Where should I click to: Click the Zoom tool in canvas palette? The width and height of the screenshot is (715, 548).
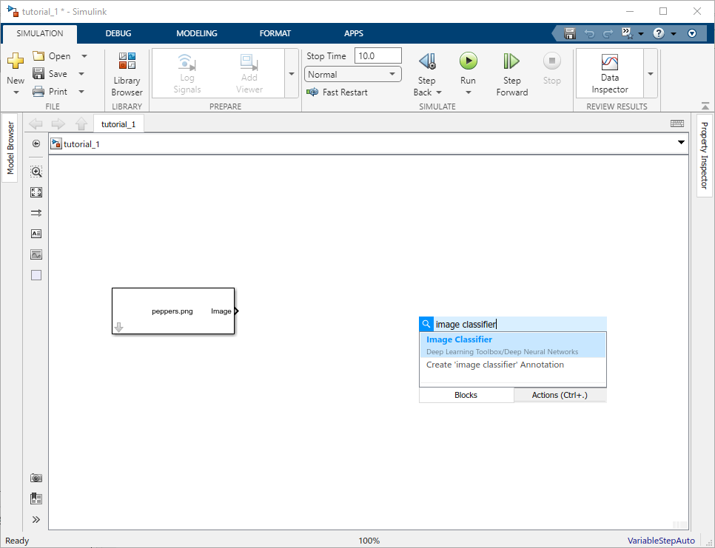click(36, 172)
